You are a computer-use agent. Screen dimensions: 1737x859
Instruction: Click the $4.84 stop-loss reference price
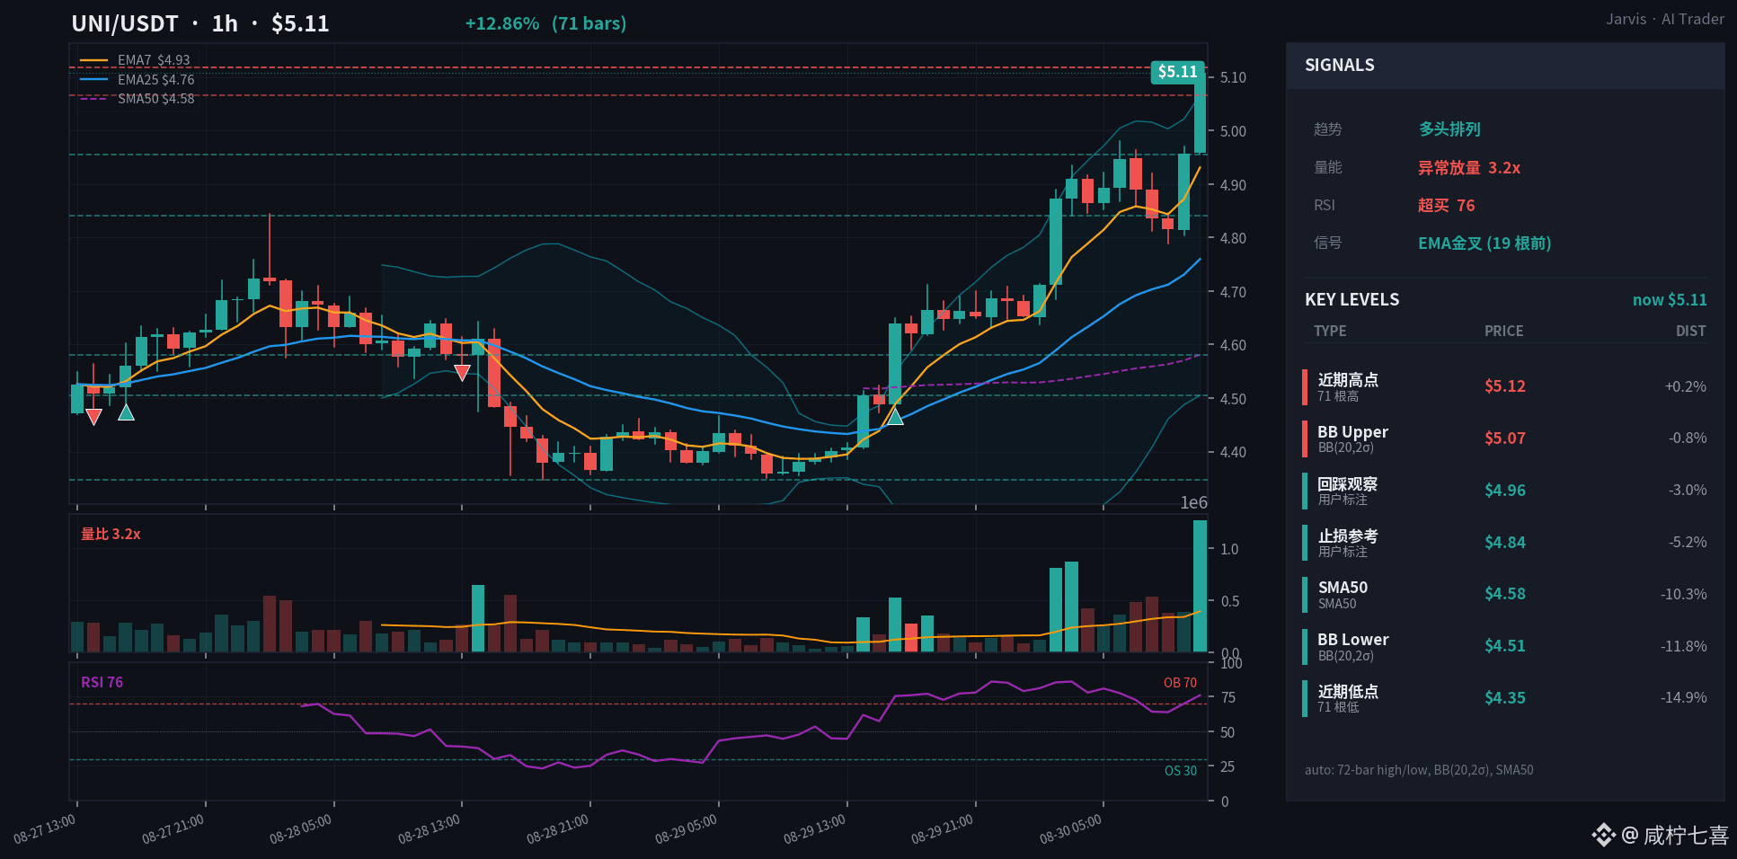point(1505,543)
